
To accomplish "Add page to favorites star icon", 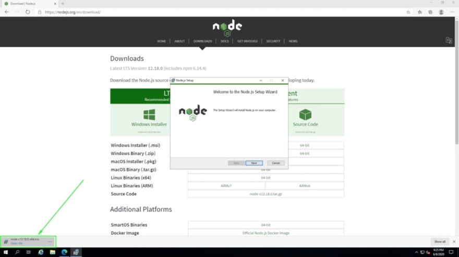I will pyautogui.click(x=408, y=12).
